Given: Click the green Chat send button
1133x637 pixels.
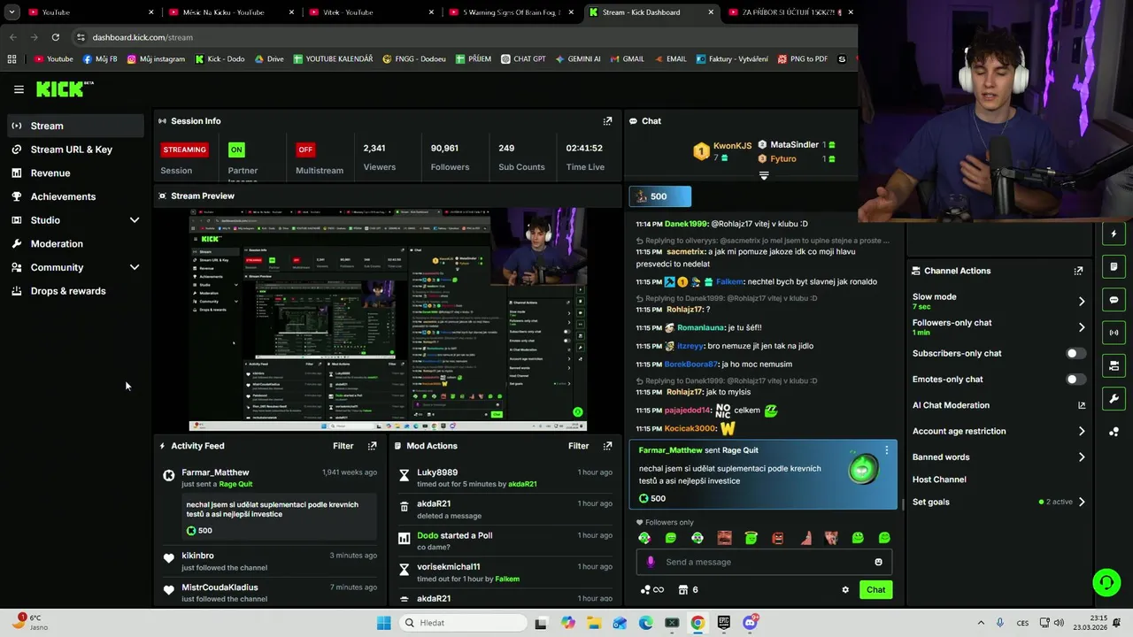Looking at the screenshot, I should tap(875, 590).
